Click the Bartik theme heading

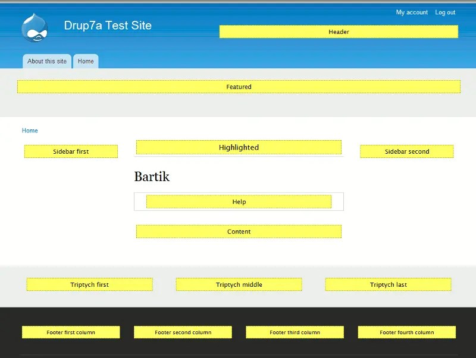[x=151, y=176]
